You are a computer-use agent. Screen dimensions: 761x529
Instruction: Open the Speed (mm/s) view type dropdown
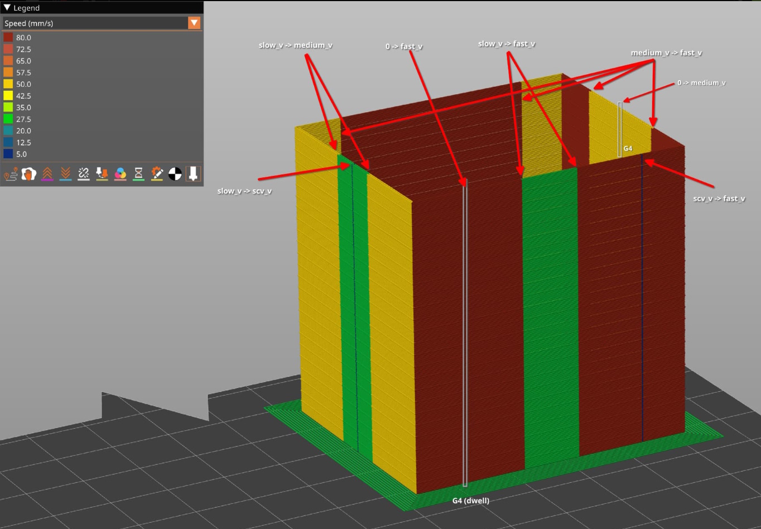(102, 23)
